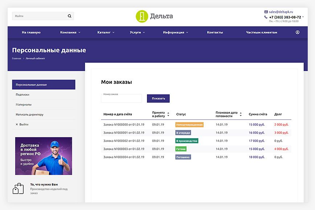Viewport: 315px width, 210px height.
Task: Click the Погашено status badge
Action: (183, 157)
